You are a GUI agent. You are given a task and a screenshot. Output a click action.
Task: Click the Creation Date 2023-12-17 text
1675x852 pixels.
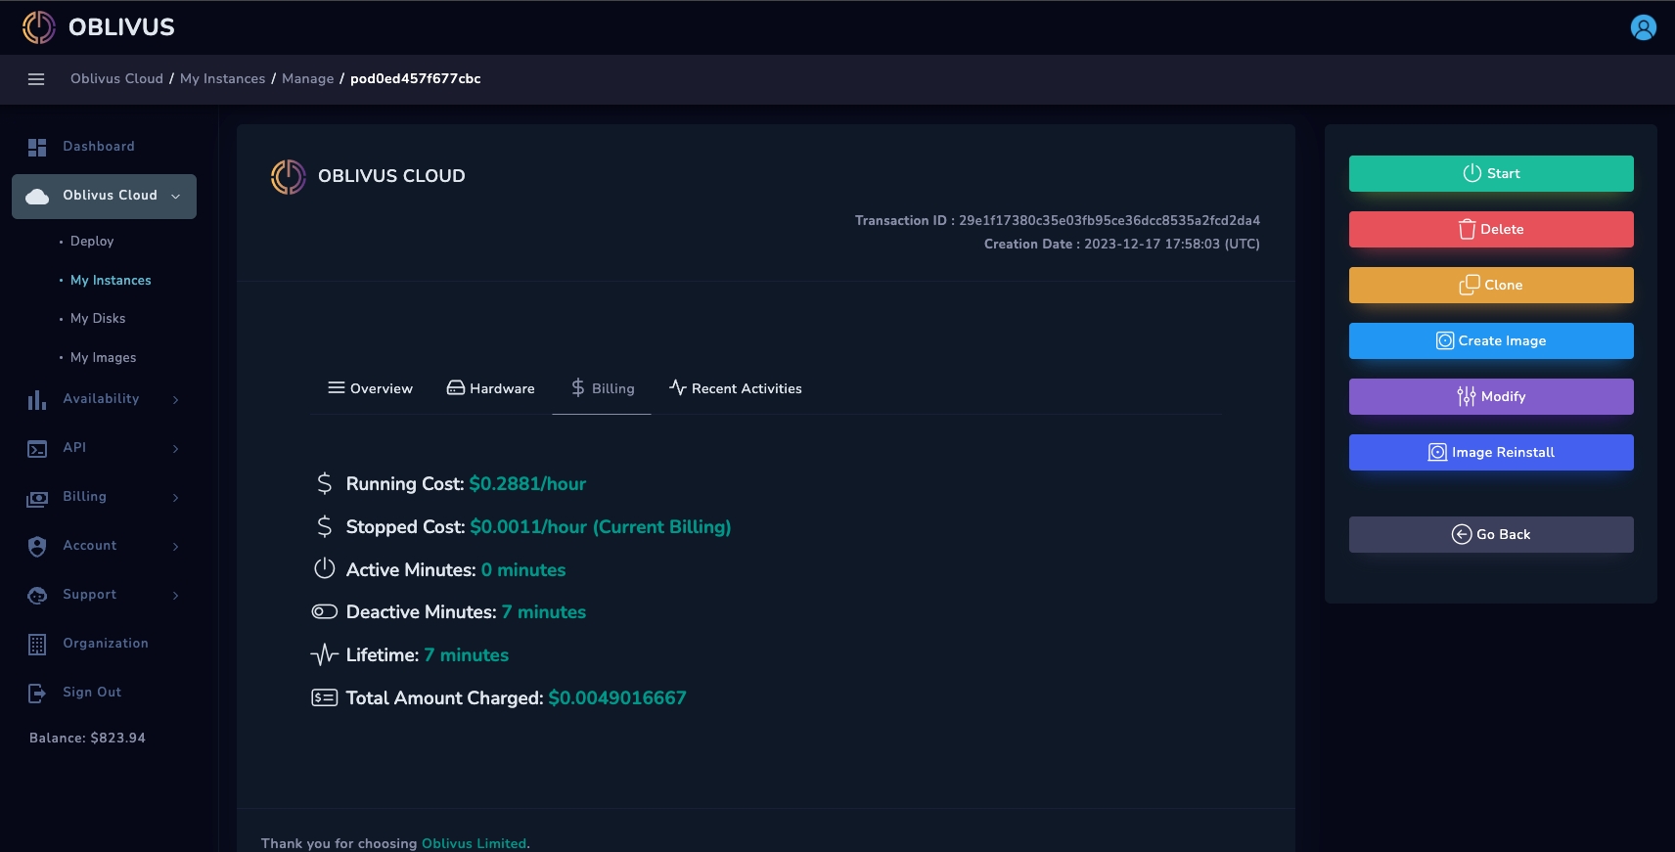(1121, 245)
